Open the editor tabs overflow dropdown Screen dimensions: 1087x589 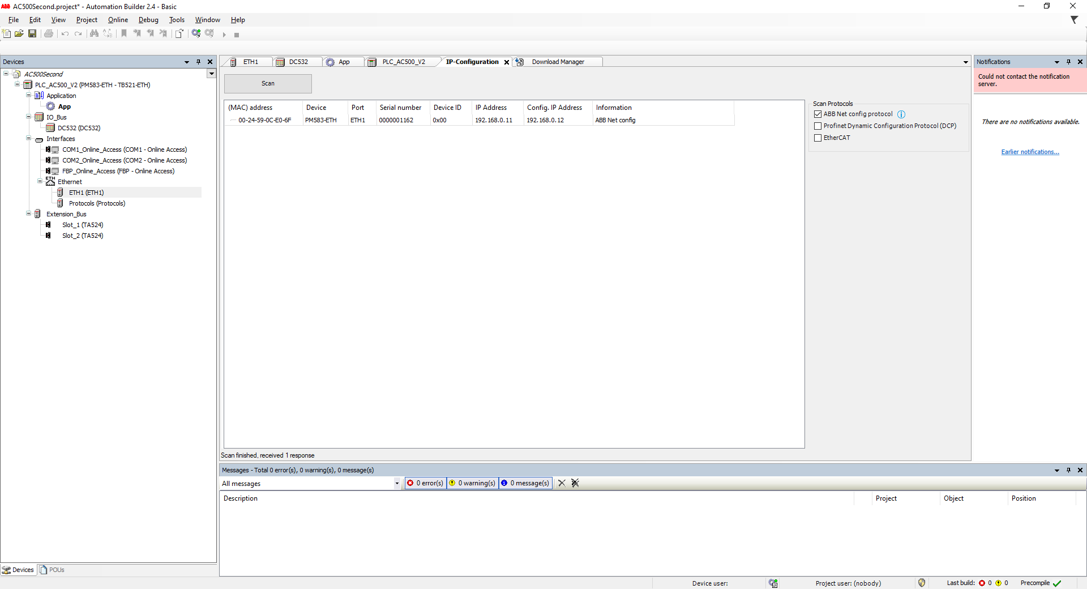pyautogui.click(x=966, y=62)
